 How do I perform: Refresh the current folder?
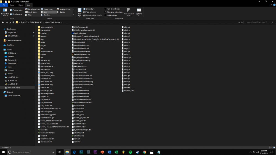click(242, 23)
